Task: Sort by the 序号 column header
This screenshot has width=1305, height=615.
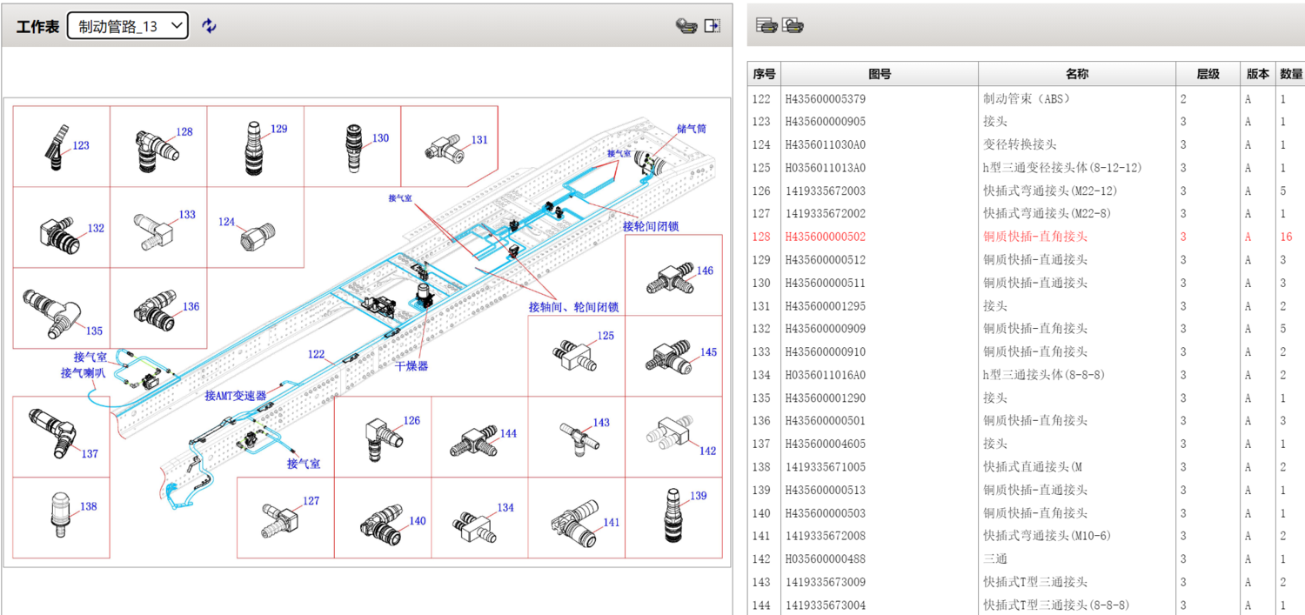Action: 764,75
